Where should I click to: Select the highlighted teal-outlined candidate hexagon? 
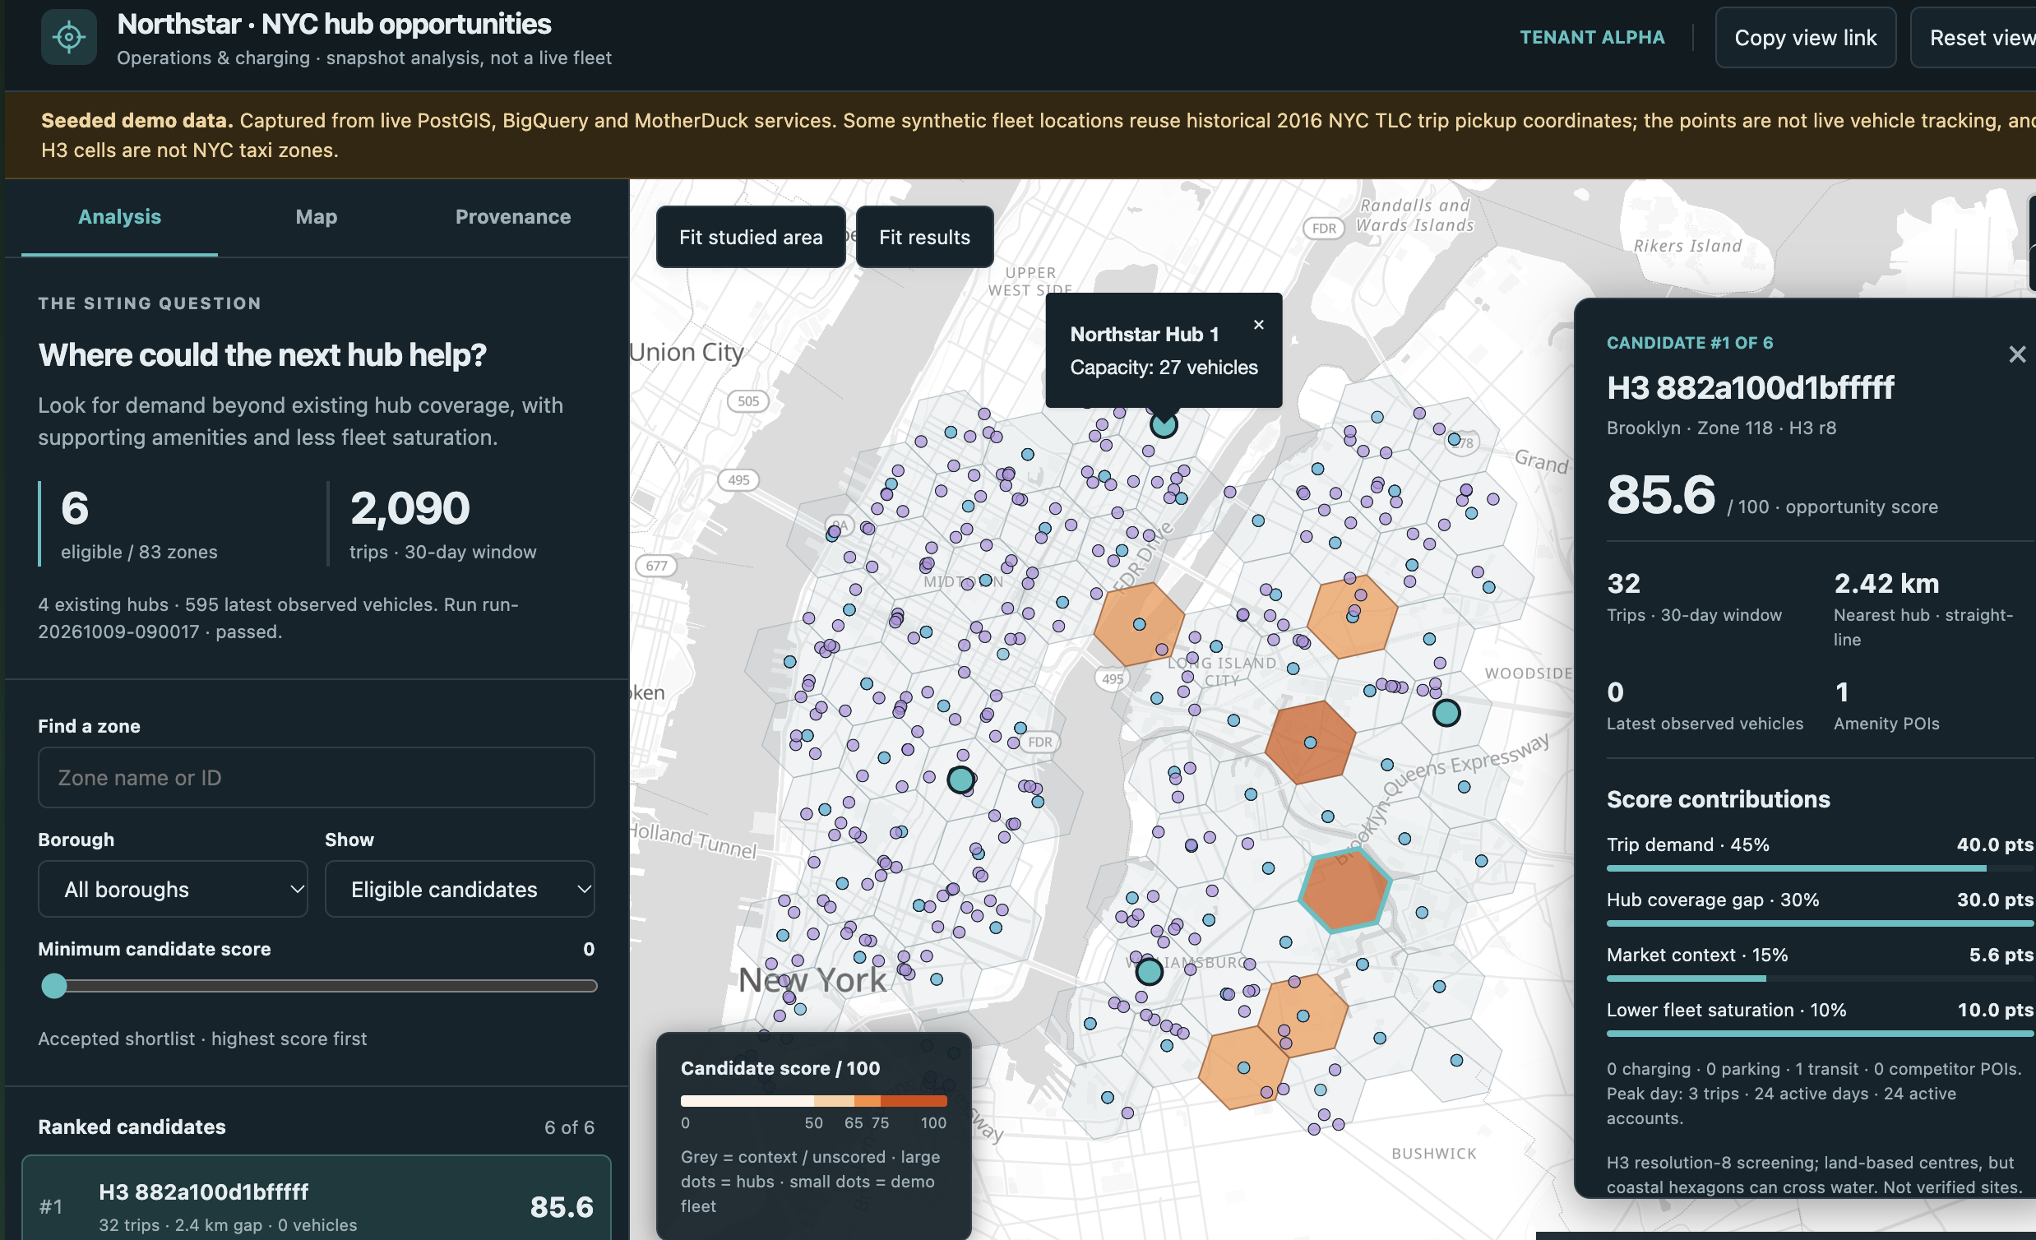coord(1344,892)
